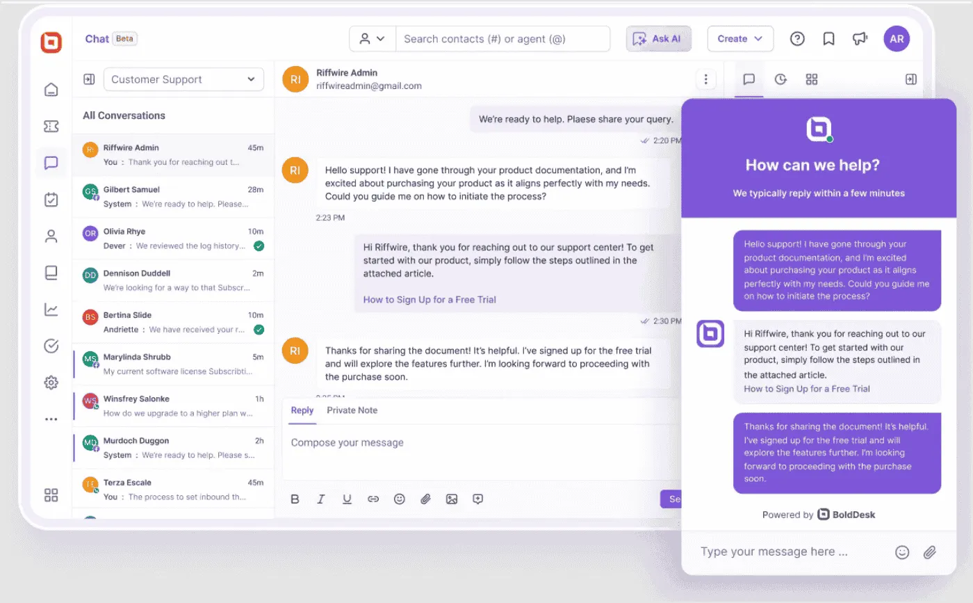Open the Knowledge Base book sidebar icon

pyautogui.click(x=51, y=273)
